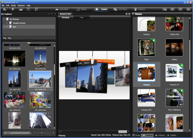The width and height of the screenshot is (193, 138).
Task: Click the preview scroll right arrow
Action: pos(128,132)
